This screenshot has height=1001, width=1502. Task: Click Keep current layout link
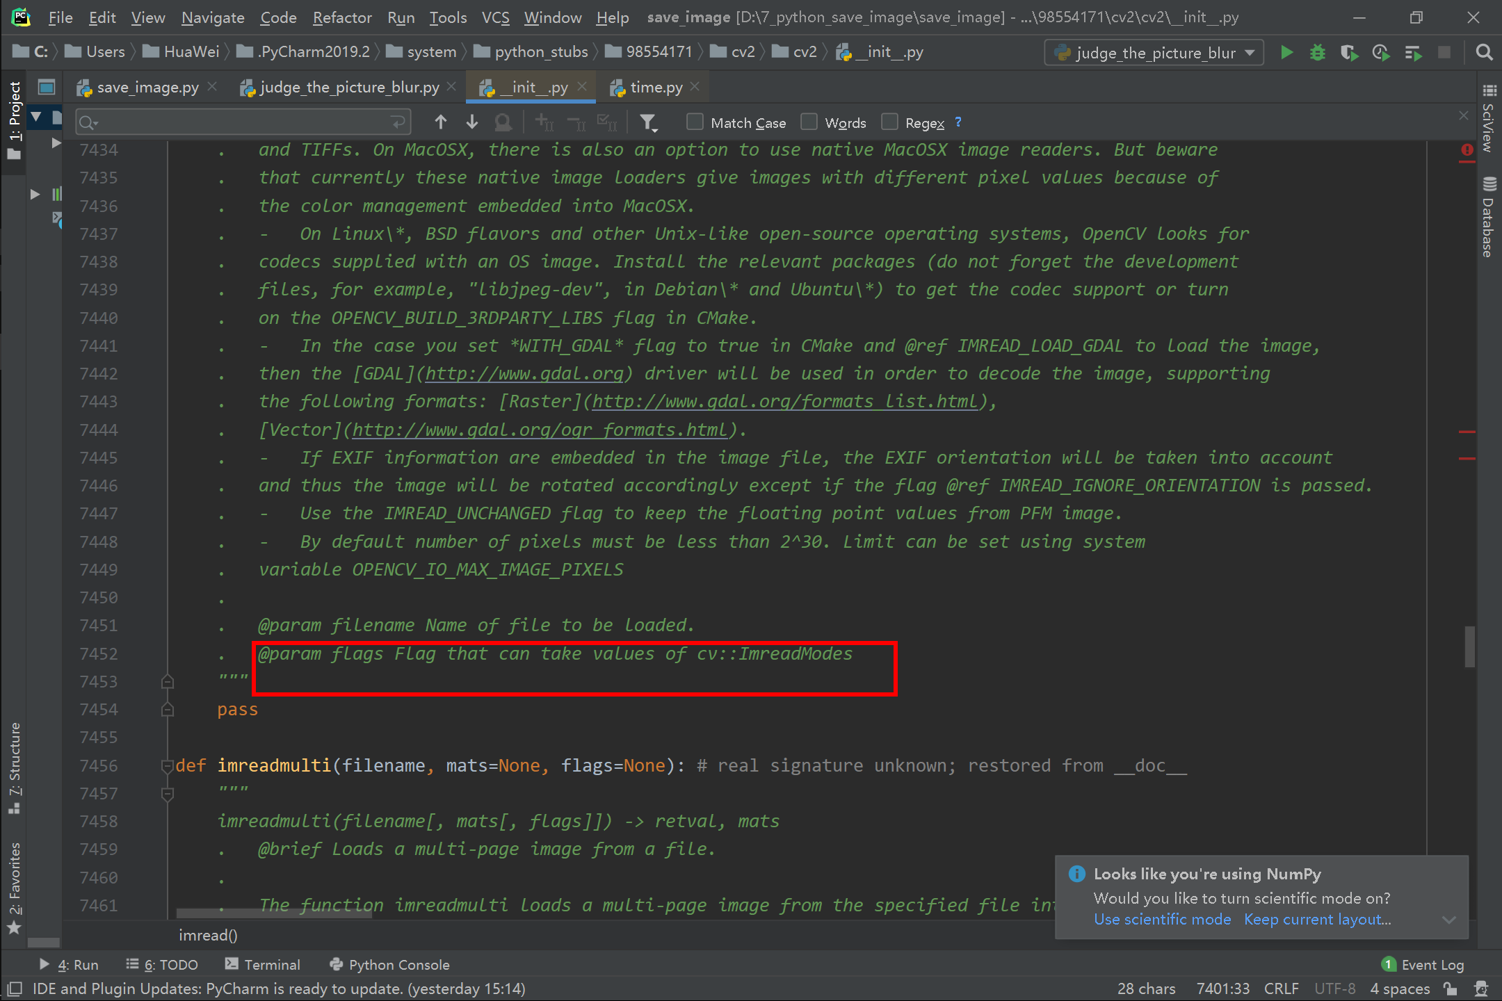1317,919
